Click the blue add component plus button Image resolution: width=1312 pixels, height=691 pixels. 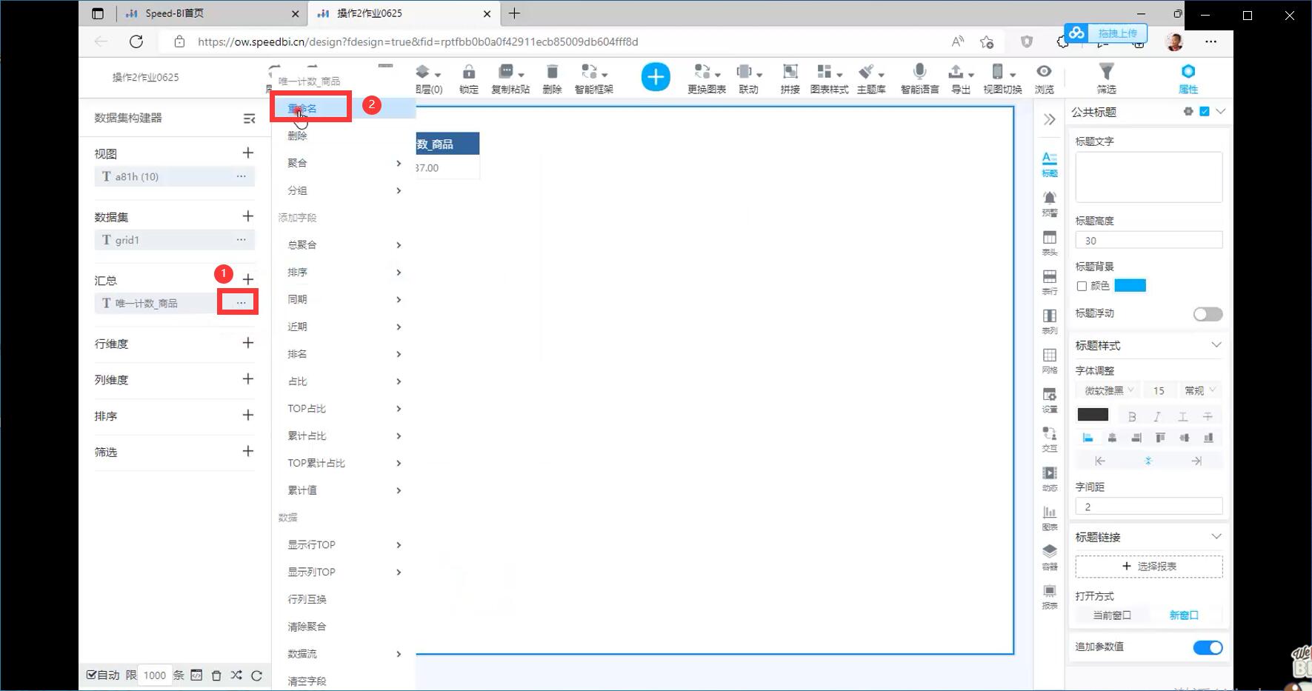pos(655,77)
